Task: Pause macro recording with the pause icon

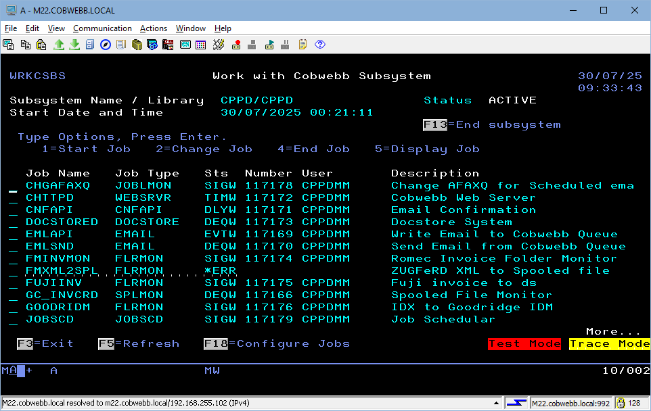Action: [x=284, y=45]
